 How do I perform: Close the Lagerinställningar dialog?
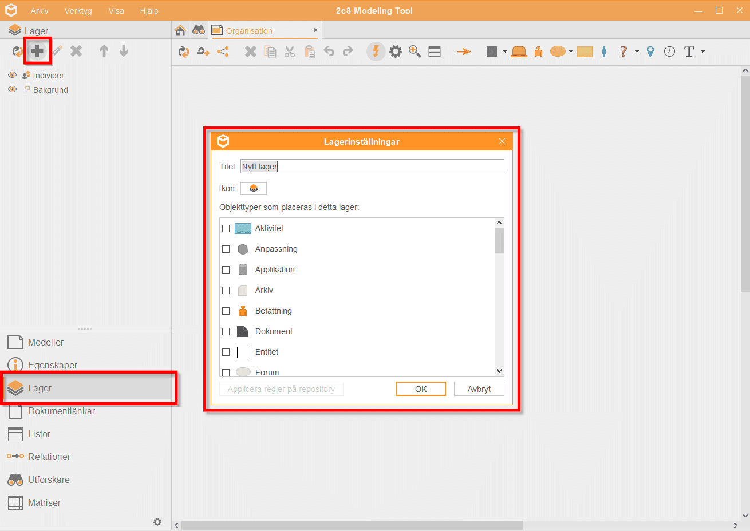[502, 141]
